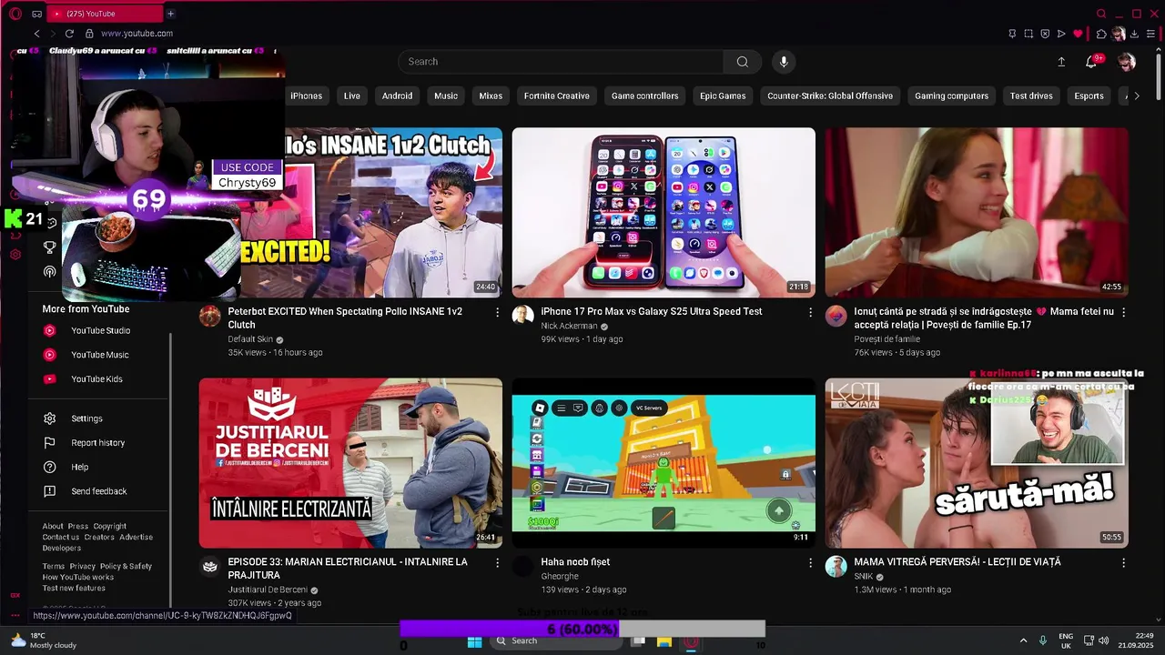Open the browser extensions cube icon

1101,34
